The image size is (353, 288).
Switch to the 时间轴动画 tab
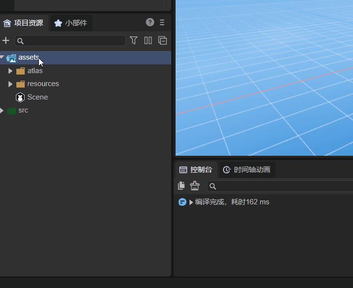[x=247, y=170]
